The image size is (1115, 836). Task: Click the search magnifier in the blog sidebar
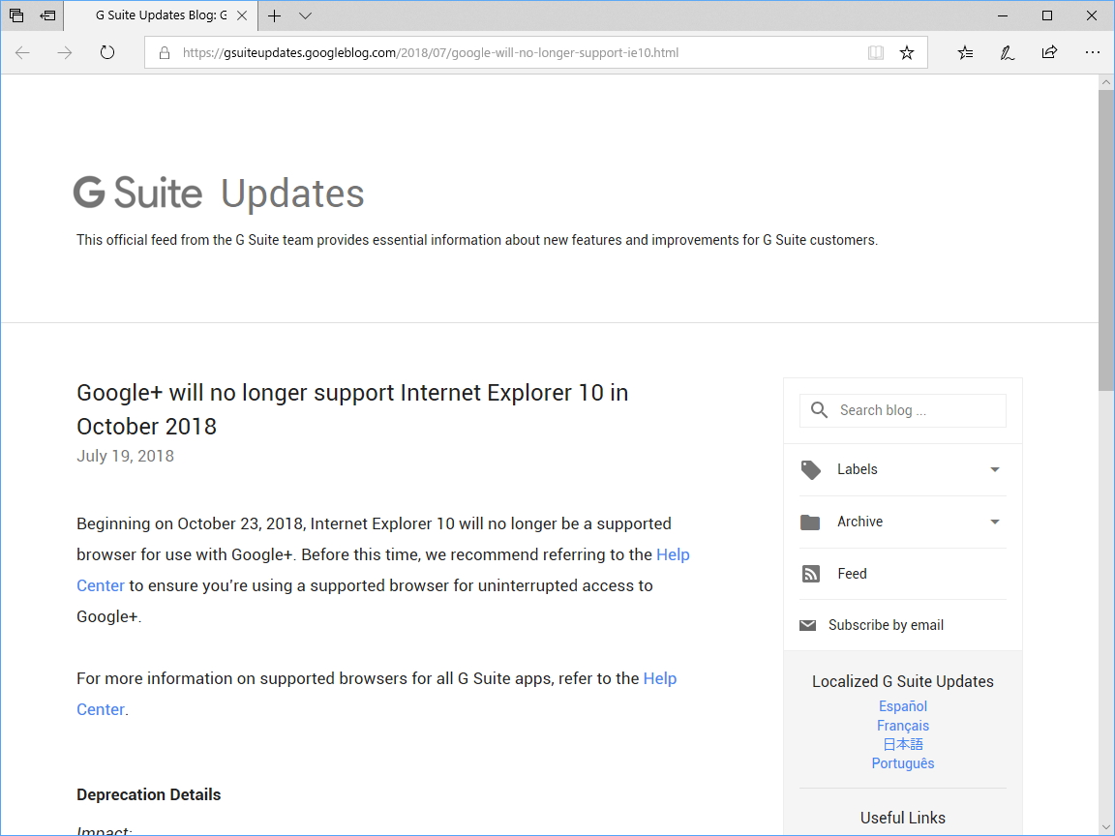[818, 409]
